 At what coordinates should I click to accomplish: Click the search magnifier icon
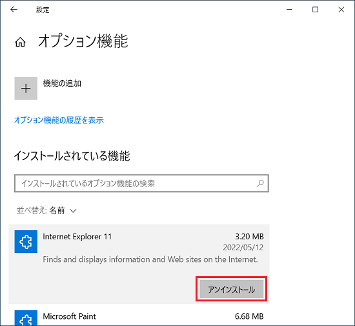260,183
